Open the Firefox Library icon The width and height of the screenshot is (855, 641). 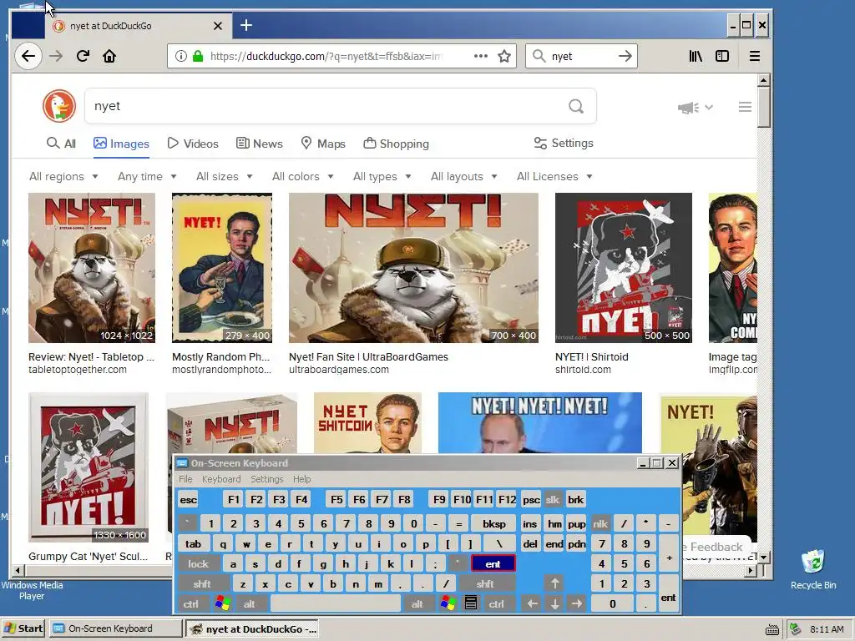tap(696, 56)
